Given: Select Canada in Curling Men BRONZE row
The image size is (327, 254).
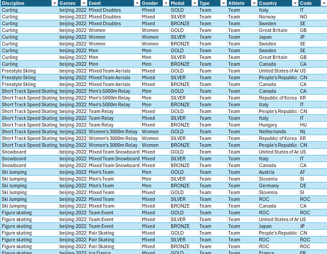Looking at the screenshot, I should click(278, 64).
